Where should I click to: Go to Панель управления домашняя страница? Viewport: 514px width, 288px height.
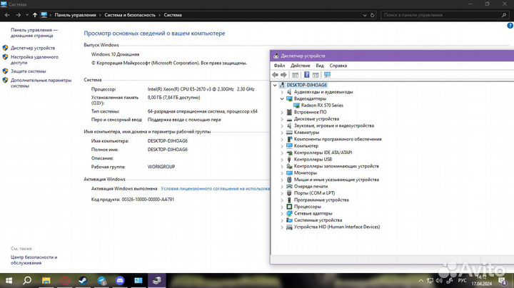click(x=34, y=33)
